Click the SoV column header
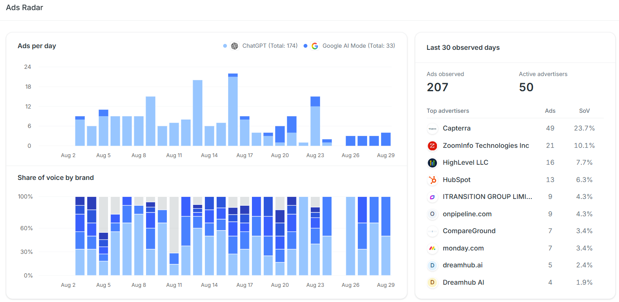Image resolution: width=619 pixels, height=302 pixels. 584,111
